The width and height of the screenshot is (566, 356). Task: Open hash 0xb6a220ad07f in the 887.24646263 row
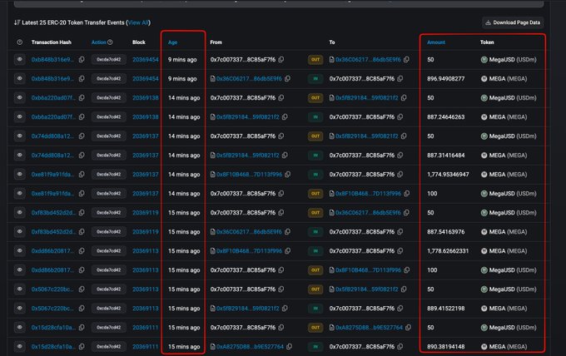53,116
